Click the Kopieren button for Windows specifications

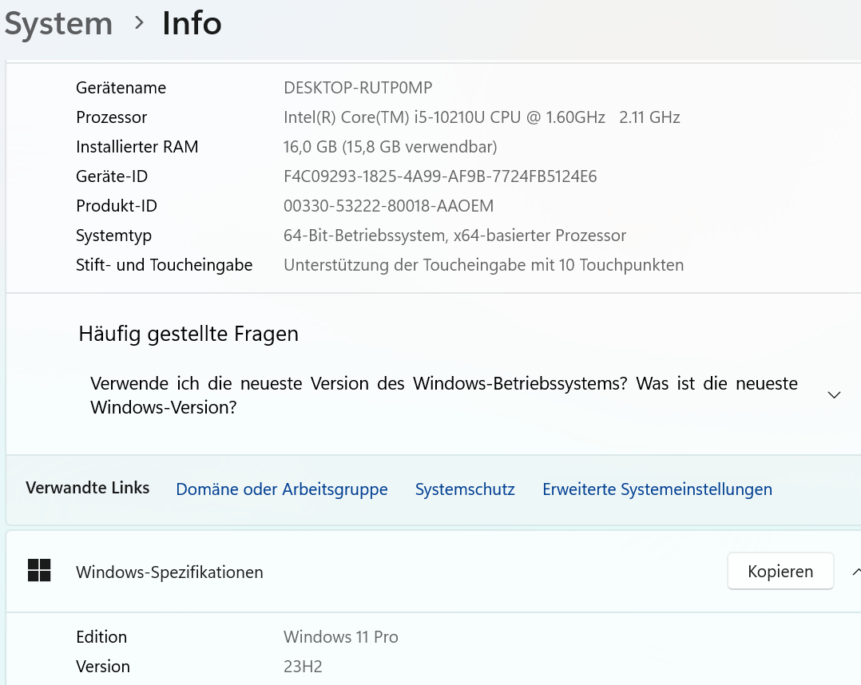pos(780,572)
